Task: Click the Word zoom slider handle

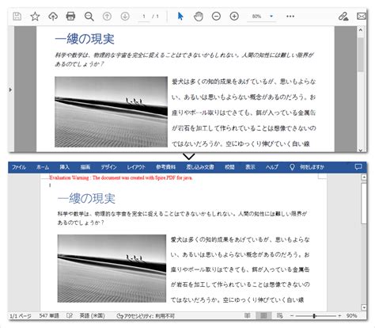Action: (314, 316)
